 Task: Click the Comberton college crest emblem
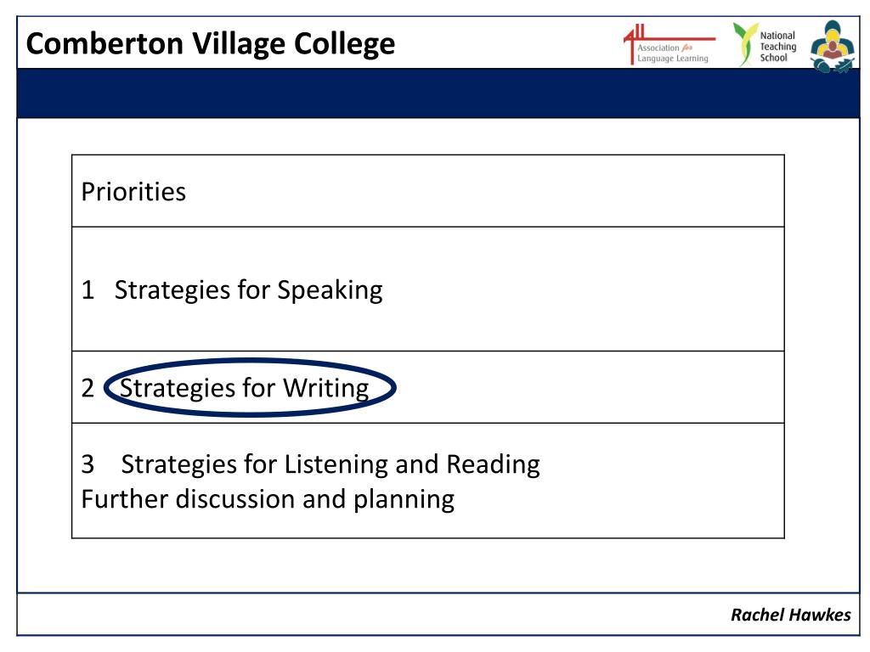pos(833,47)
